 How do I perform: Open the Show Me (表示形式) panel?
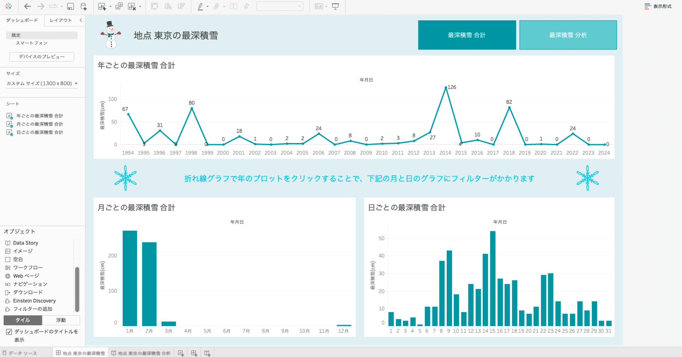coord(658,7)
